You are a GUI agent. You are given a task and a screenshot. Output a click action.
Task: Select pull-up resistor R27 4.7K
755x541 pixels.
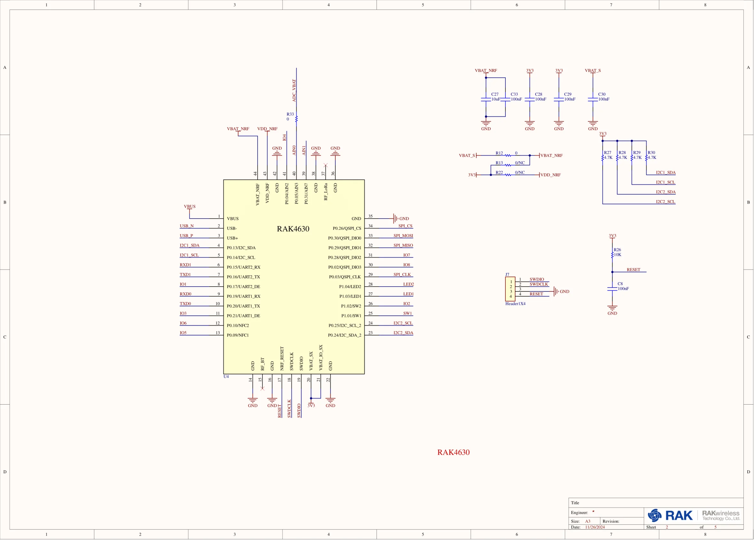point(603,158)
